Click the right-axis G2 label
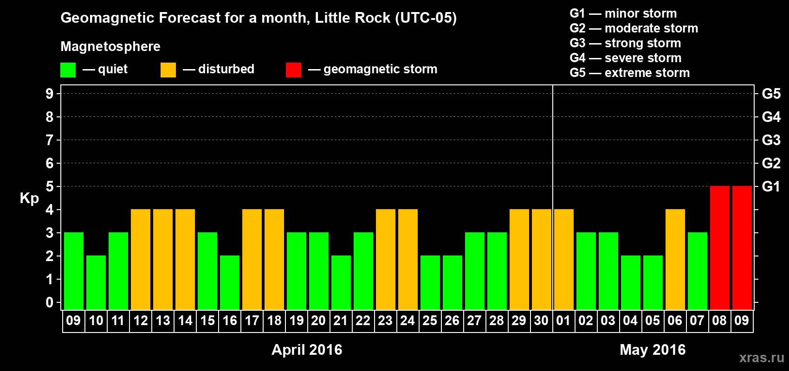Viewport: 789px width, 371px height. (771, 163)
